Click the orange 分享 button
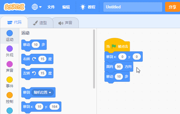This screenshot has height=114, width=180. [173, 7]
